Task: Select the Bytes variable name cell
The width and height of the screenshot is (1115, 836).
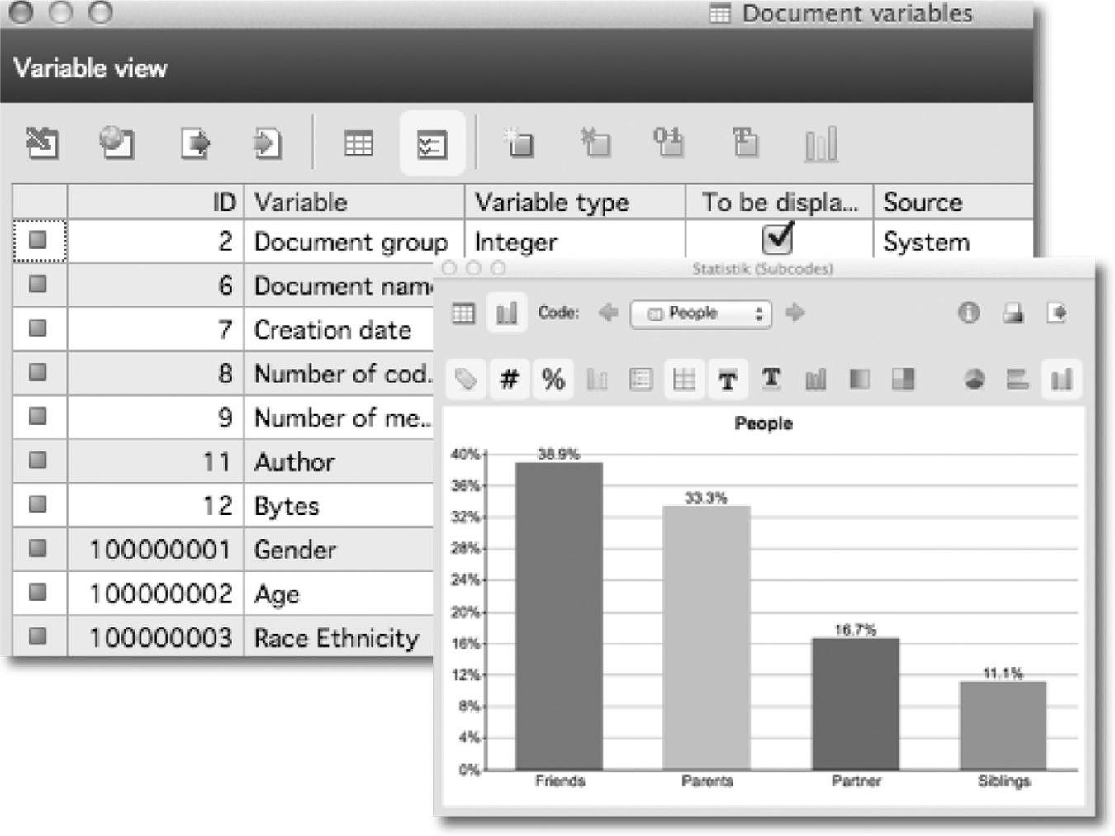Action: tap(339, 506)
